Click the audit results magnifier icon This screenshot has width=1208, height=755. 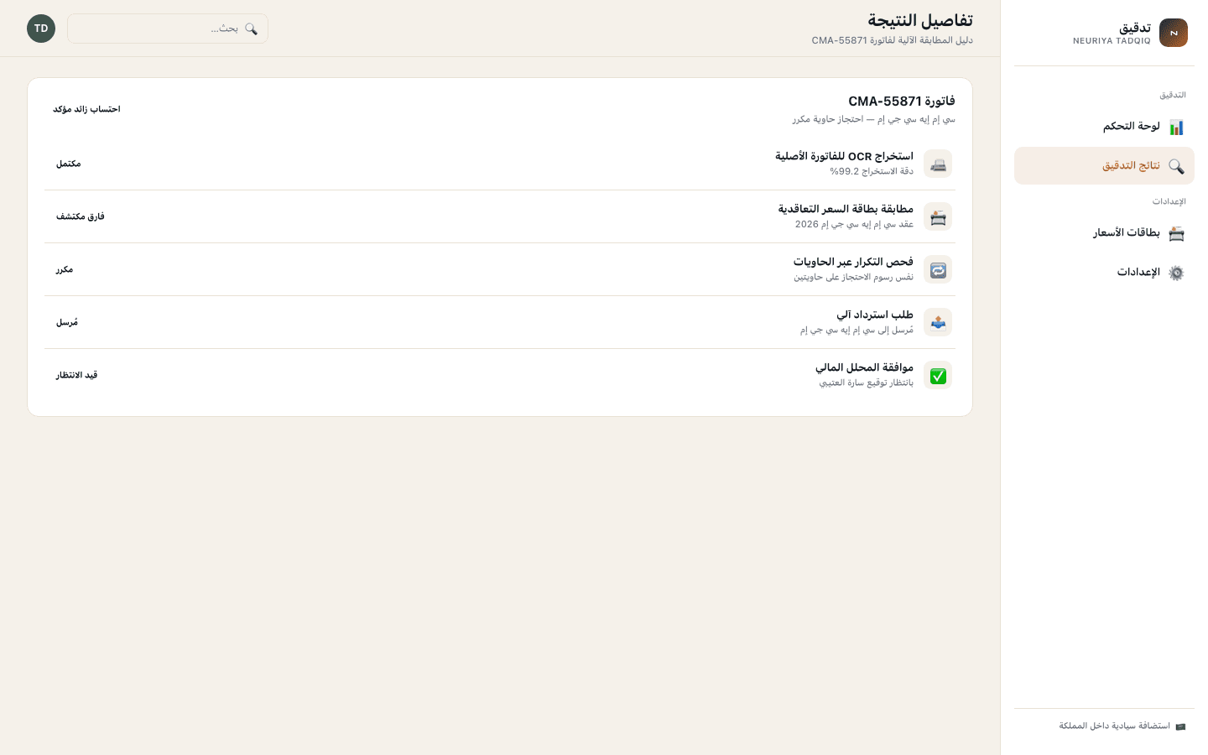click(1176, 166)
